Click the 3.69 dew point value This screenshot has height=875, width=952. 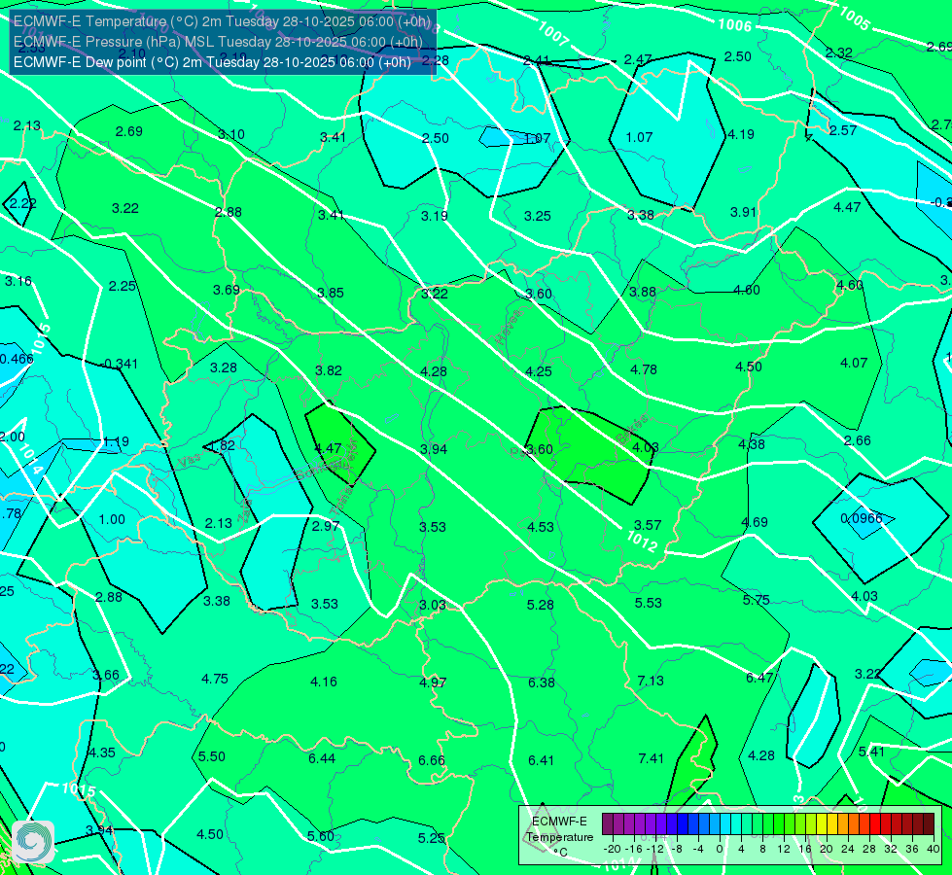click(x=227, y=290)
